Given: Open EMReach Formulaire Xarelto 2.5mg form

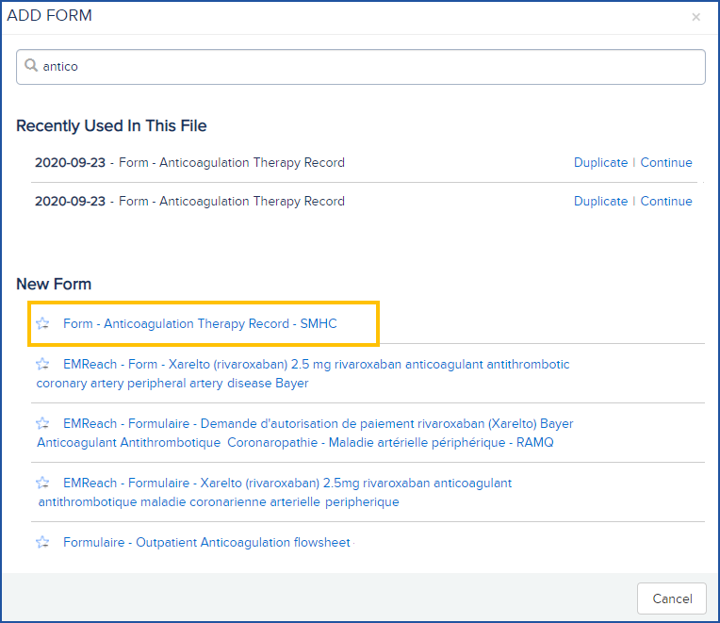Looking at the screenshot, I should [x=287, y=484].
